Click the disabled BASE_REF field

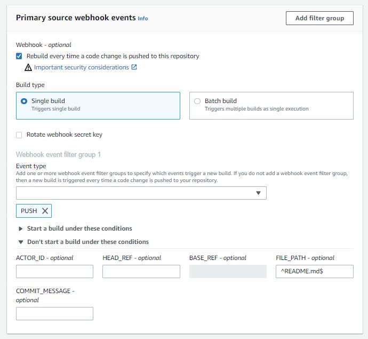228,271
